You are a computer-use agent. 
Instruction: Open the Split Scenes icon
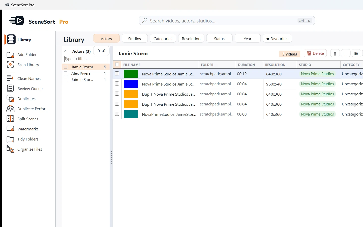pyautogui.click(x=10, y=119)
